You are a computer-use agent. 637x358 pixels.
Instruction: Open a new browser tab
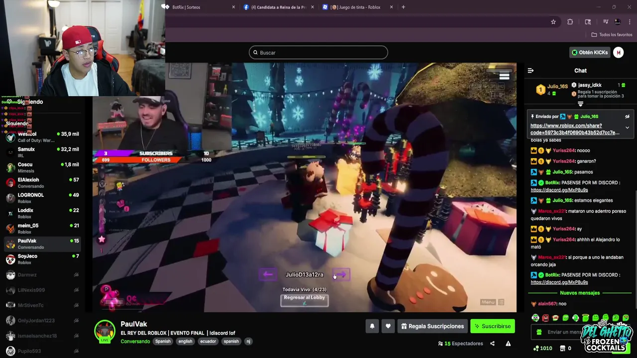click(x=403, y=7)
